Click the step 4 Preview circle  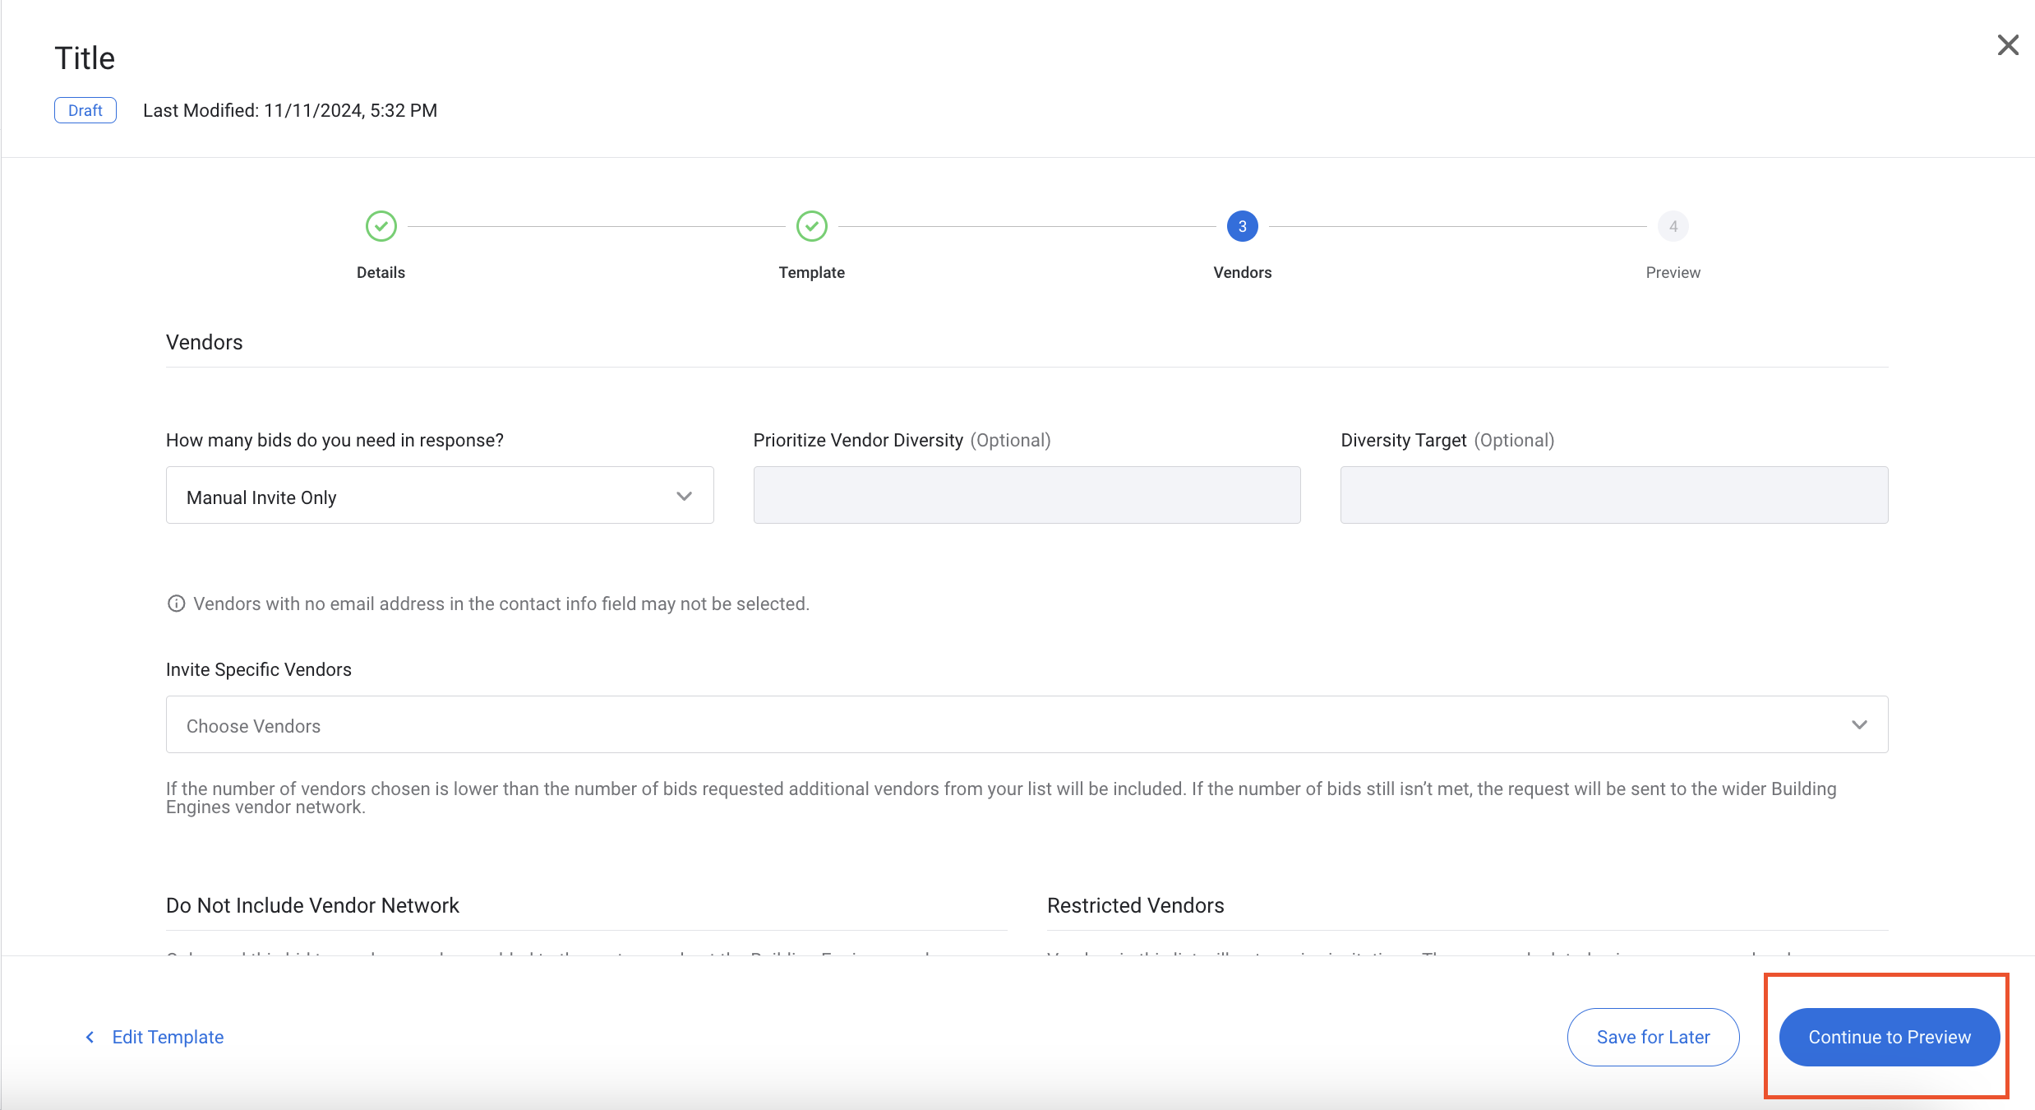pos(1673,226)
